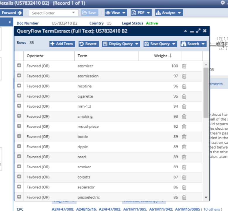The height and width of the screenshot is (211, 228).
Task: Delete the cigarette term row
Action: [184, 96]
